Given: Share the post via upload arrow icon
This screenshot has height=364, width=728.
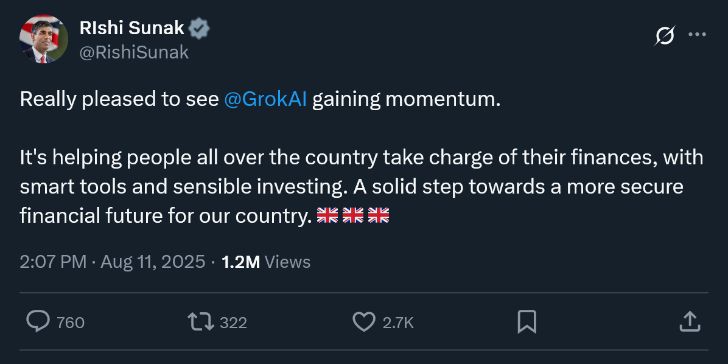Looking at the screenshot, I should pyautogui.click(x=688, y=321).
